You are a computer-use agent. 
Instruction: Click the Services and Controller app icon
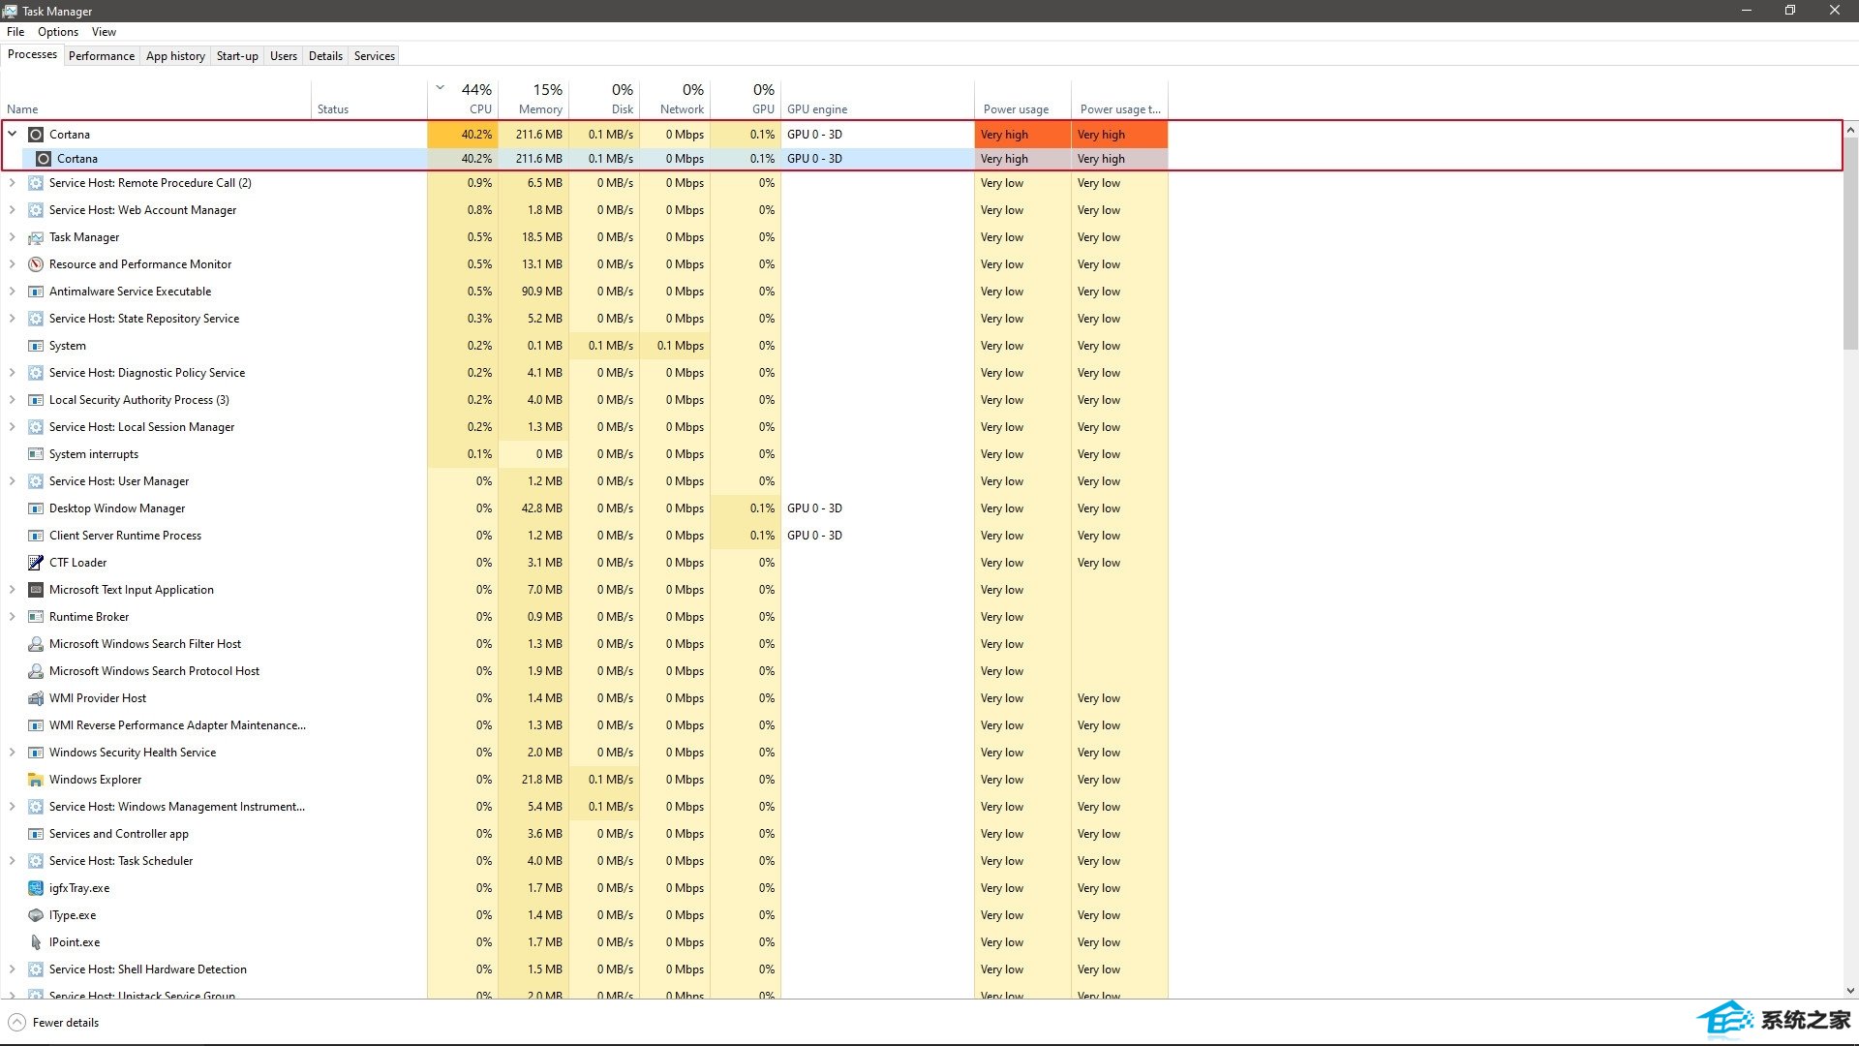click(x=36, y=834)
